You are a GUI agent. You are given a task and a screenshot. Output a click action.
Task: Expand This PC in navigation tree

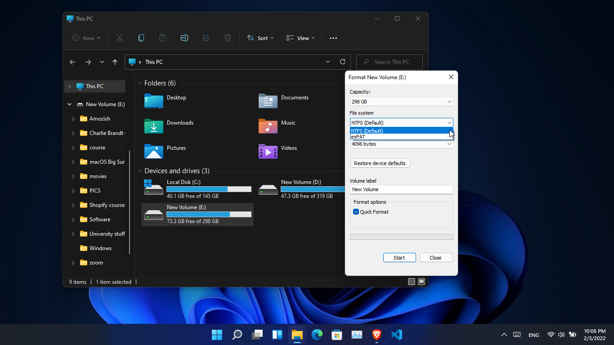(69, 86)
